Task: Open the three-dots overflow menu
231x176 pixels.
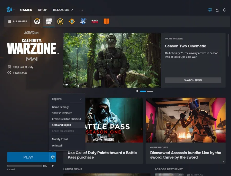Action: (81, 10)
